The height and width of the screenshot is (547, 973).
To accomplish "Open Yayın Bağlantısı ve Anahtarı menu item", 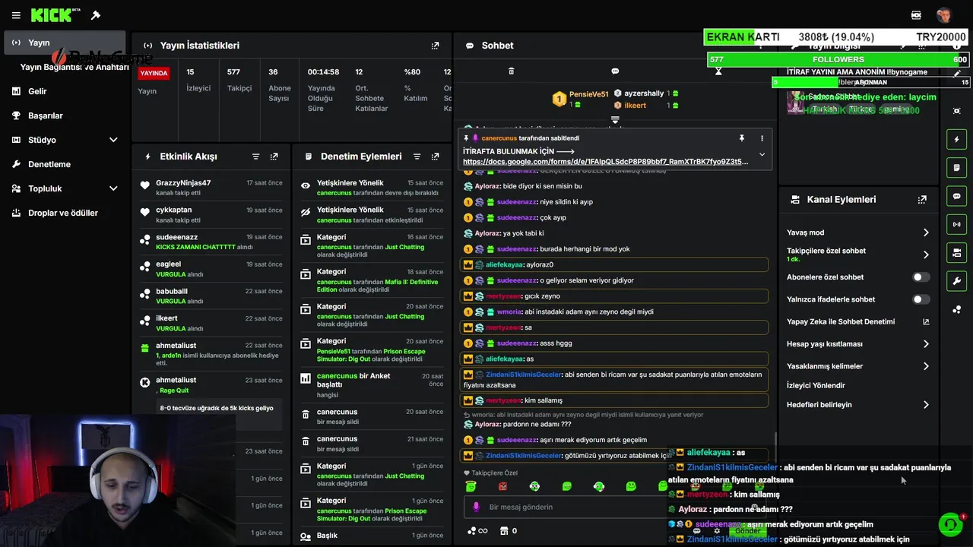I will (x=74, y=67).
